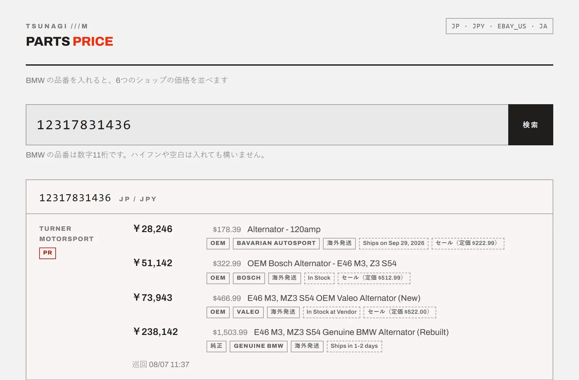Click the red PR badge
Screen dimensions: 579x380
pos(47,253)
